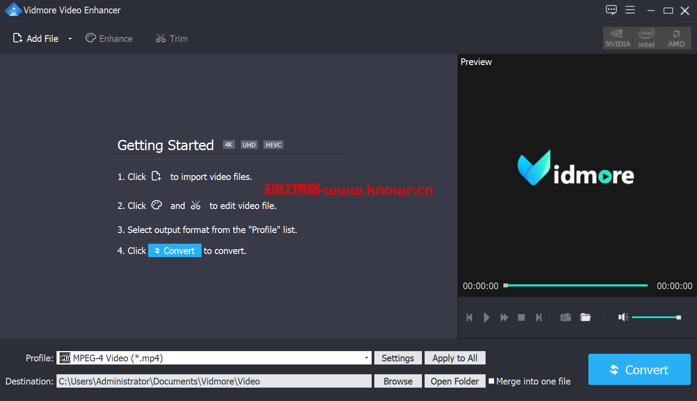
Task: Click the 'Preview' panel label
Action: (476, 62)
